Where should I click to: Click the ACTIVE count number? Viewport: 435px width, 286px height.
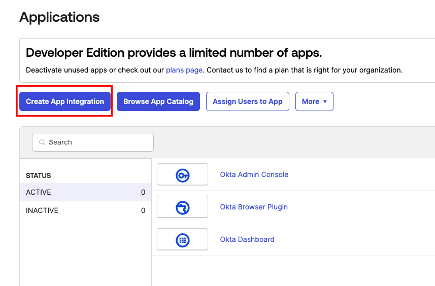click(x=143, y=192)
